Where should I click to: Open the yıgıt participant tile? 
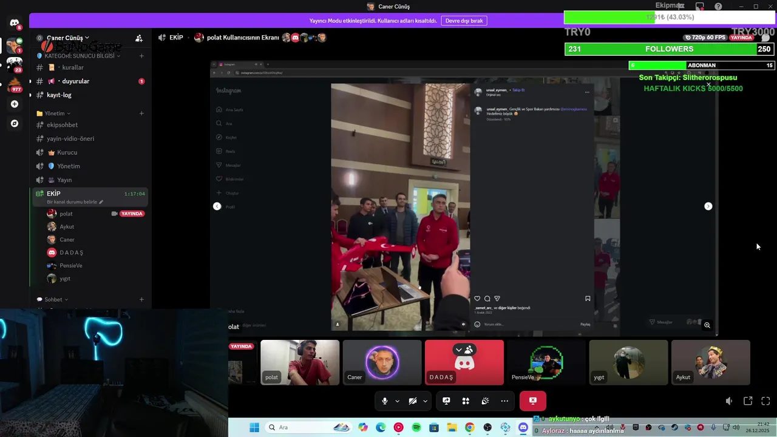tap(628, 362)
